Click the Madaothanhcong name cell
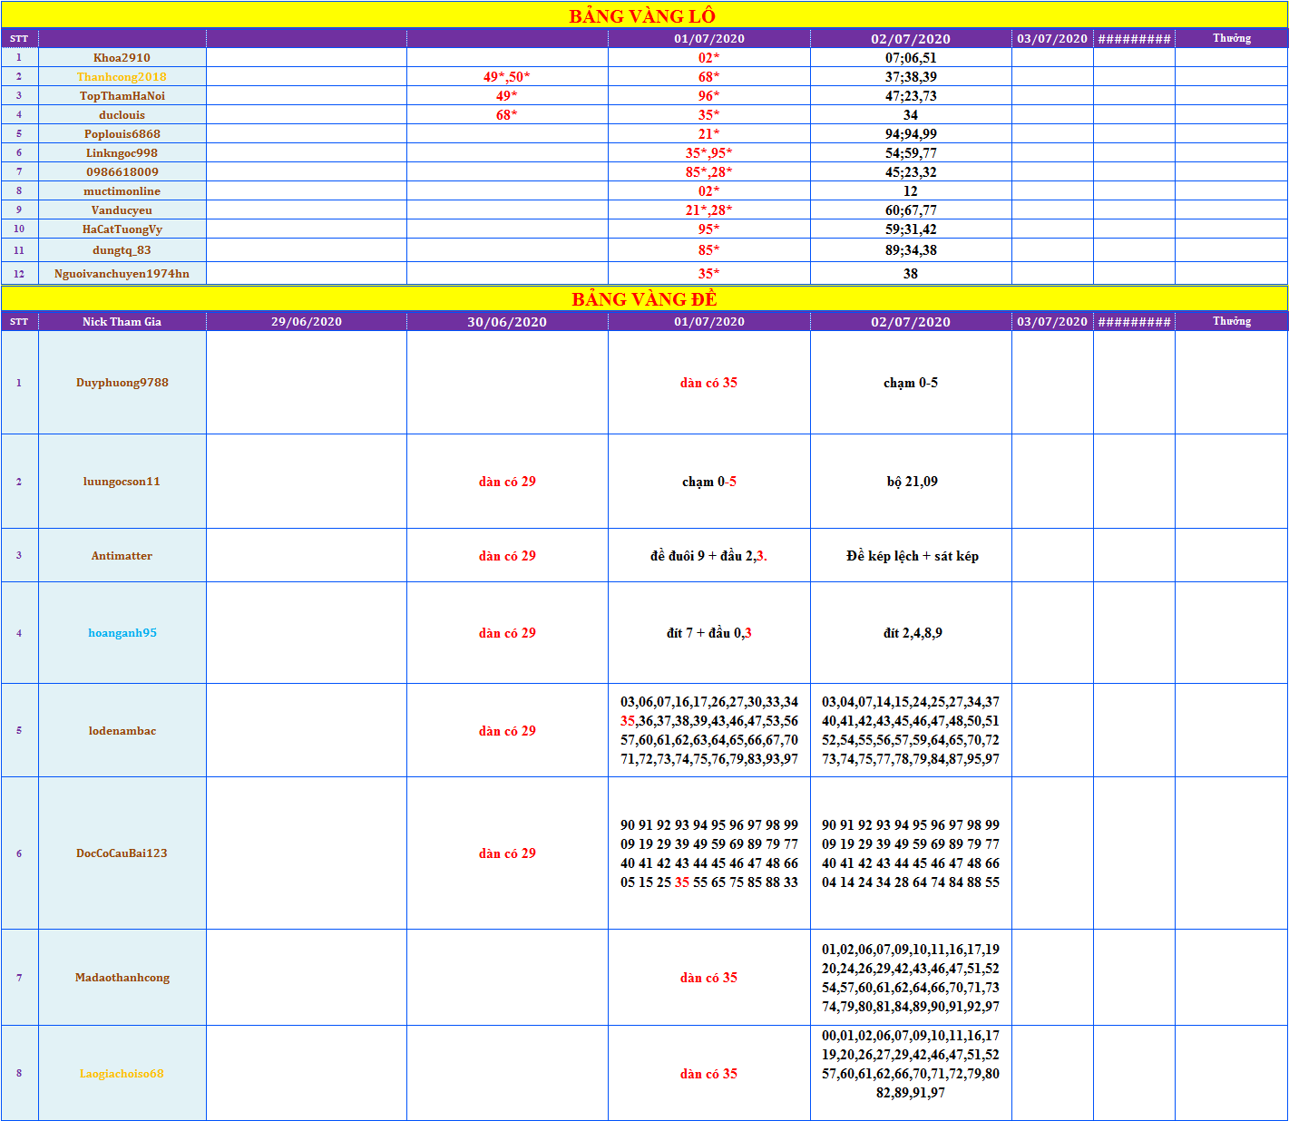The width and height of the screenshot is (1289, 1121). pyautogui.click(x=122, y=977)
